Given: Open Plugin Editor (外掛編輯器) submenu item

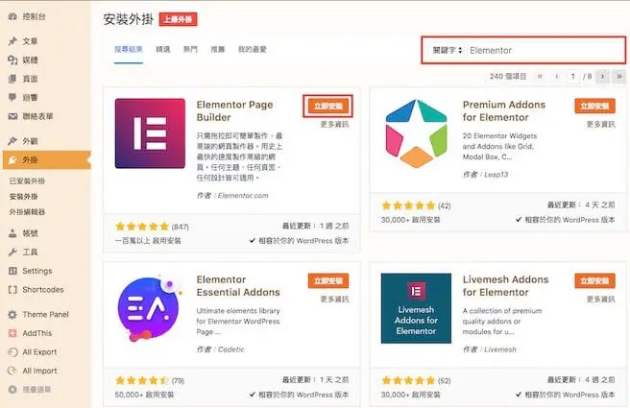Looking at the screenshot, I should pos(27,211).
